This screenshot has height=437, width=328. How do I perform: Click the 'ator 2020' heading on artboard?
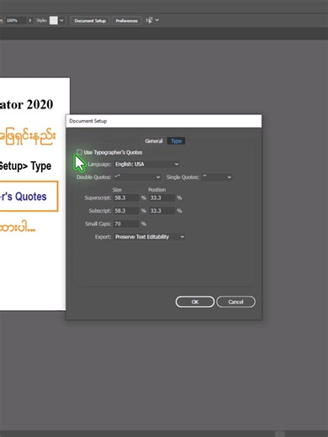tap(26, 104)
